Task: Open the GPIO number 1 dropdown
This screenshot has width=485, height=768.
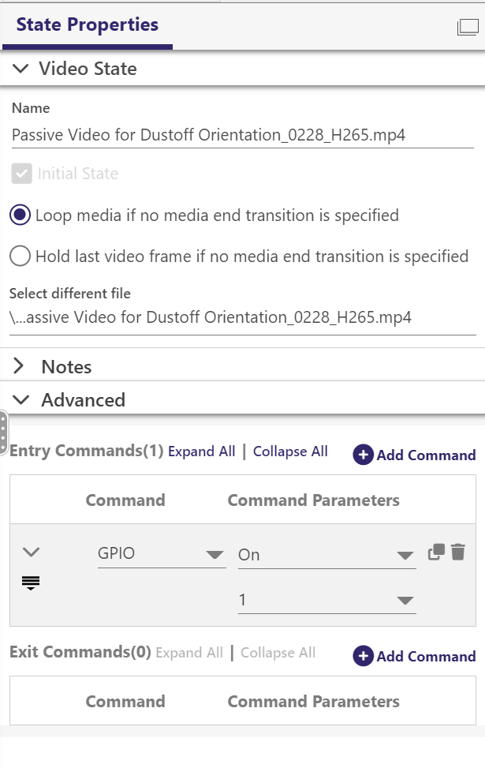Action: point(326,601)
